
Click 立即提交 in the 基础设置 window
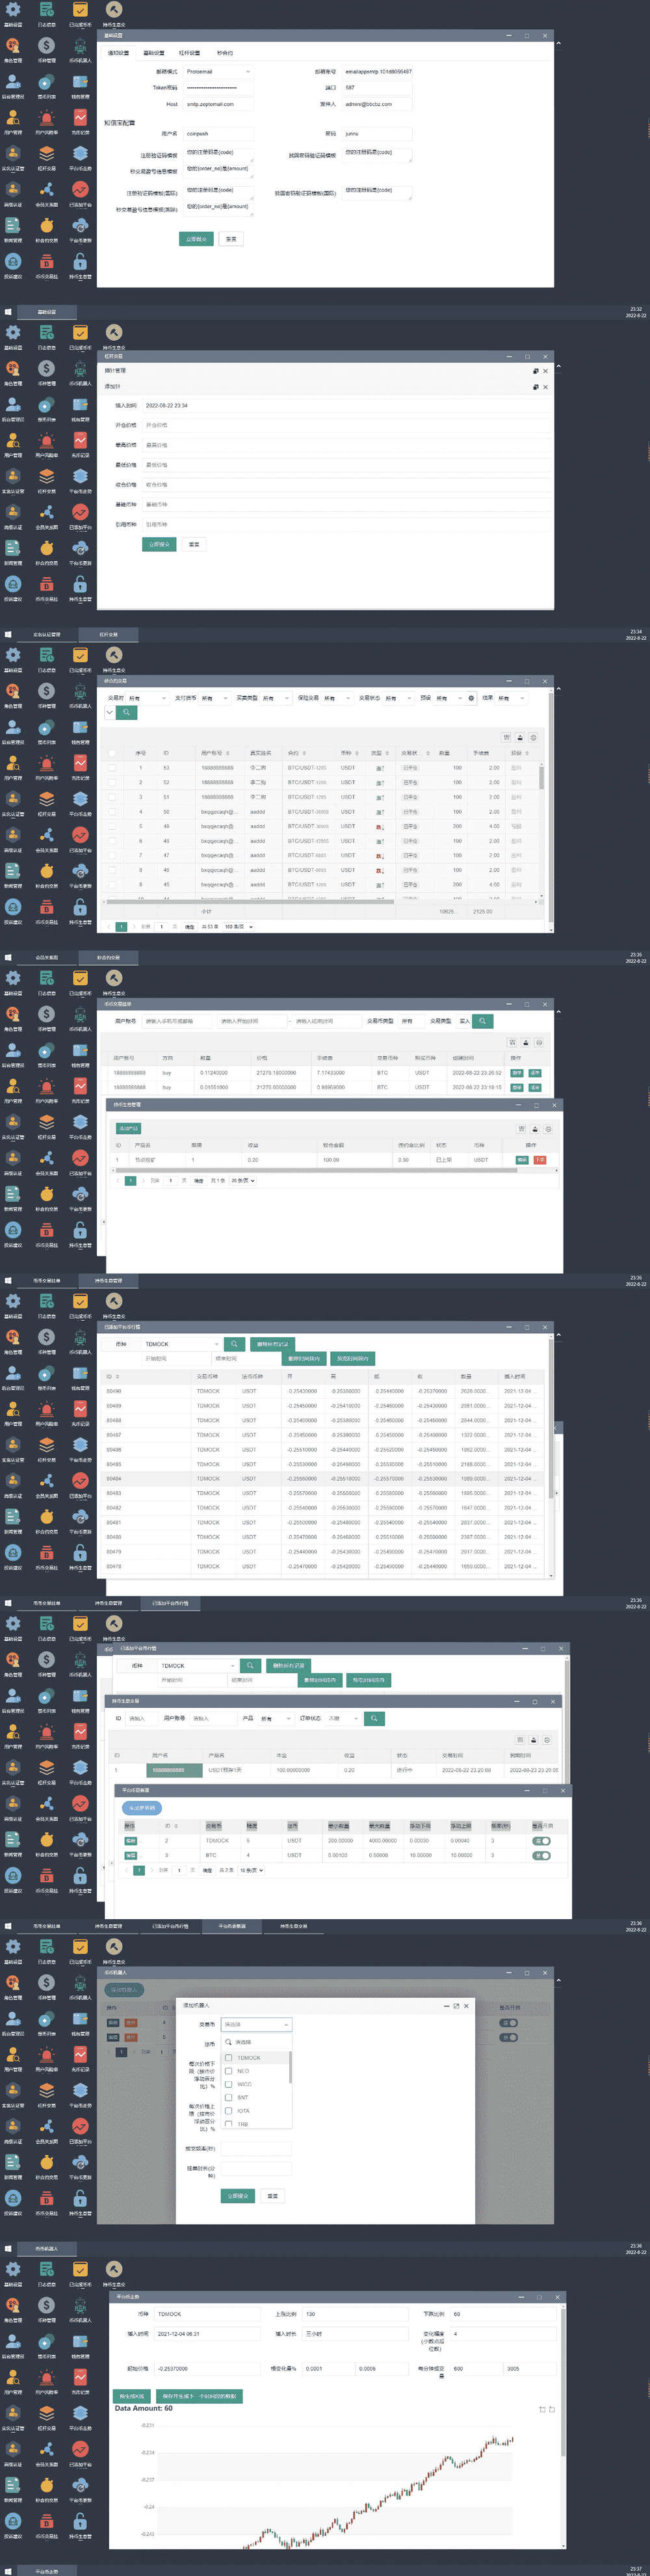pyautogui.click(x=196, y=239)
